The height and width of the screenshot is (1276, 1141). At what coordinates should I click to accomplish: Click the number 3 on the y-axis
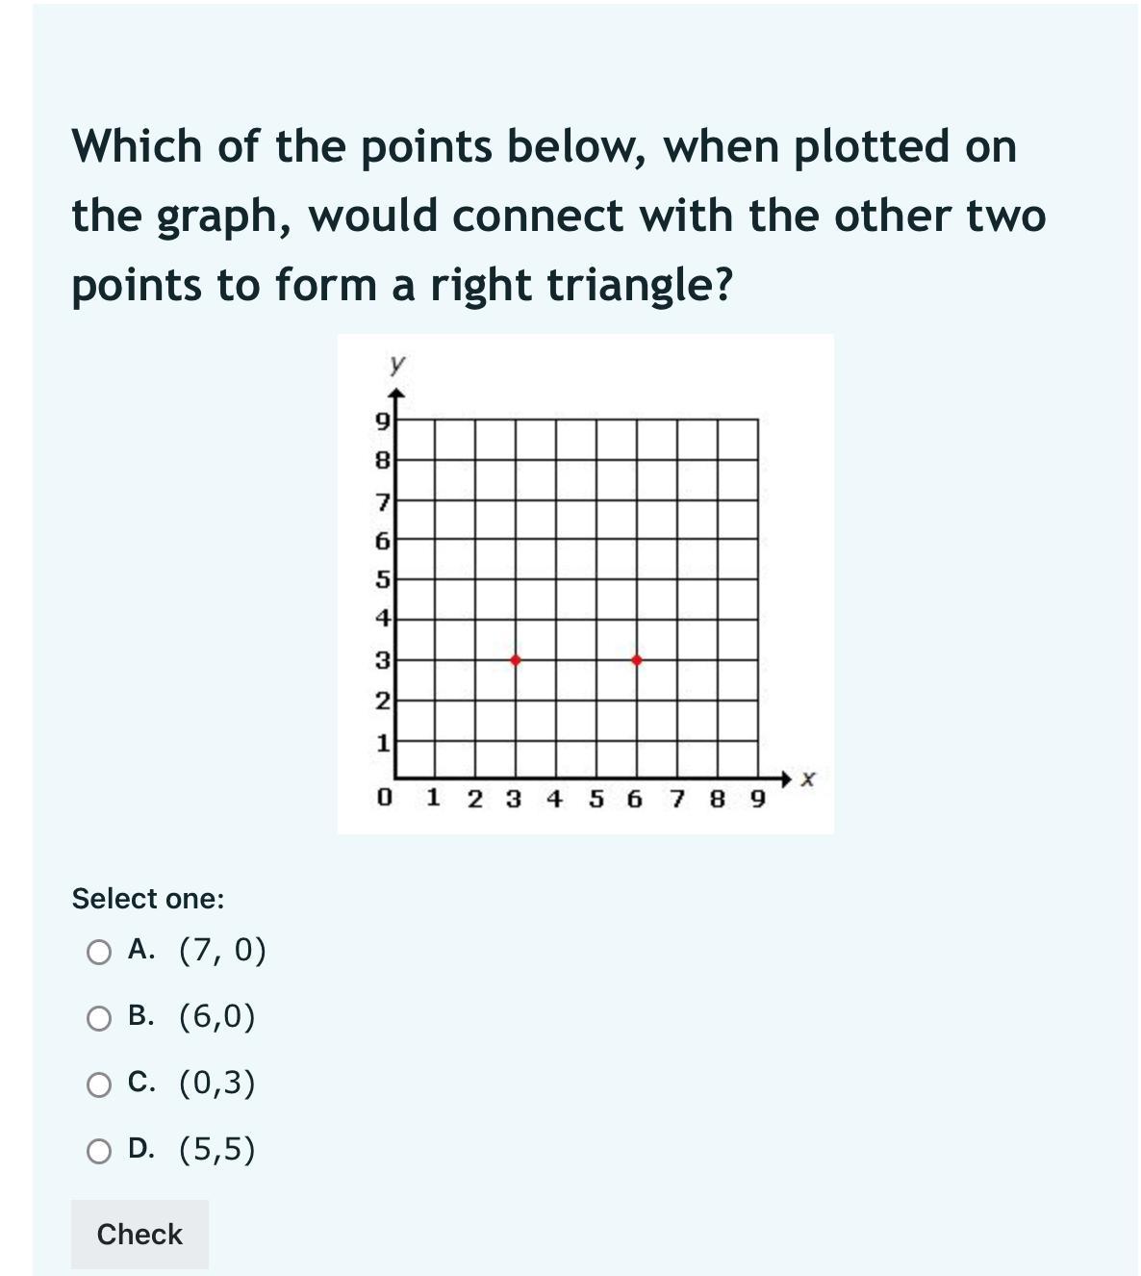coord(381,661)
